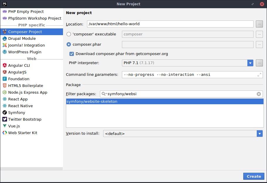Clear the filter packages search field
This screenshot has width=267, height=183.
pos(259,94)
